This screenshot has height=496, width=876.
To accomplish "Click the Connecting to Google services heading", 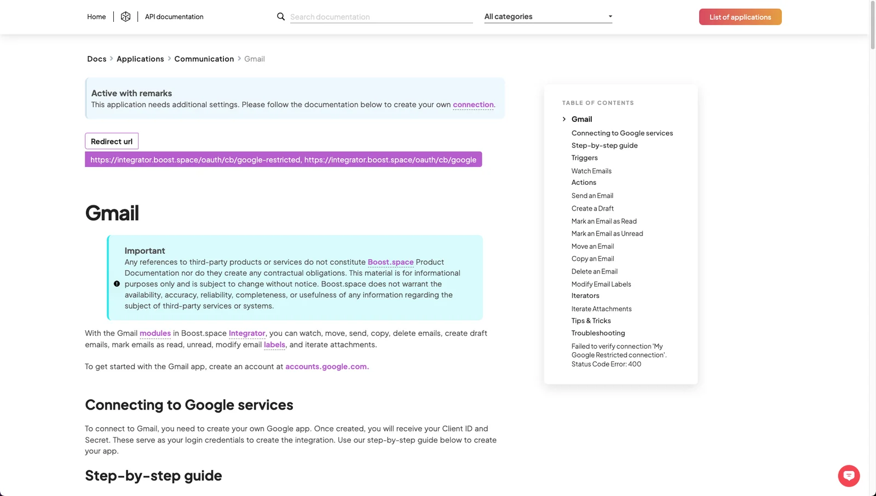I will click(189, 405).
